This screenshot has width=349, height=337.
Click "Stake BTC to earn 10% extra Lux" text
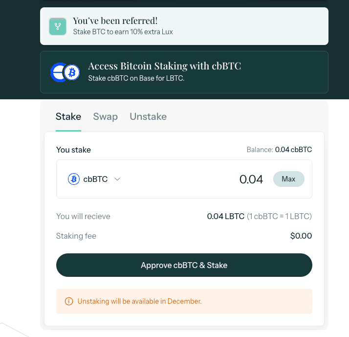[x=123, y=32]
